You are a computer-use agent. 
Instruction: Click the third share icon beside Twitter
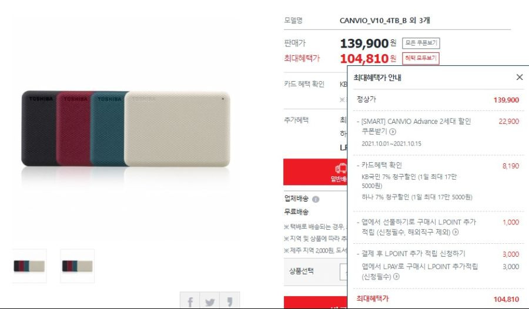[229, 301]
